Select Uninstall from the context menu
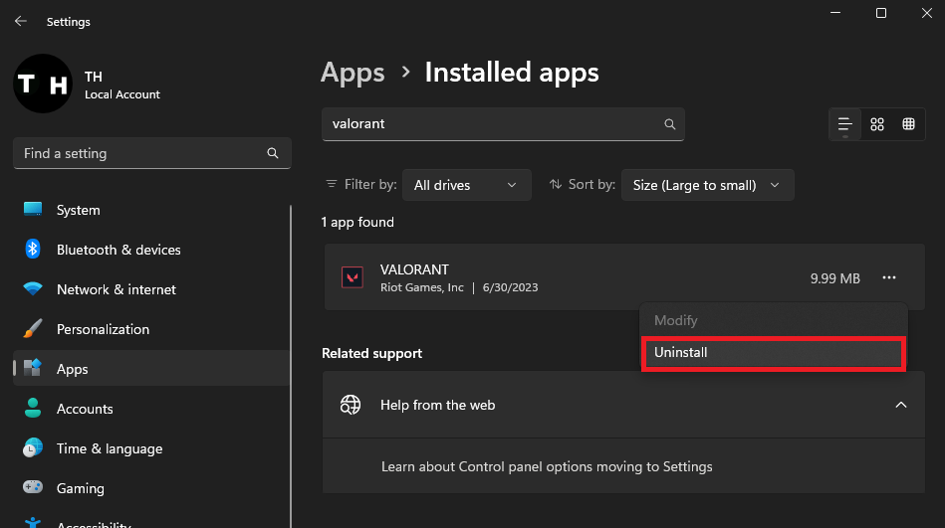945x528 pixels. point(773,353)
